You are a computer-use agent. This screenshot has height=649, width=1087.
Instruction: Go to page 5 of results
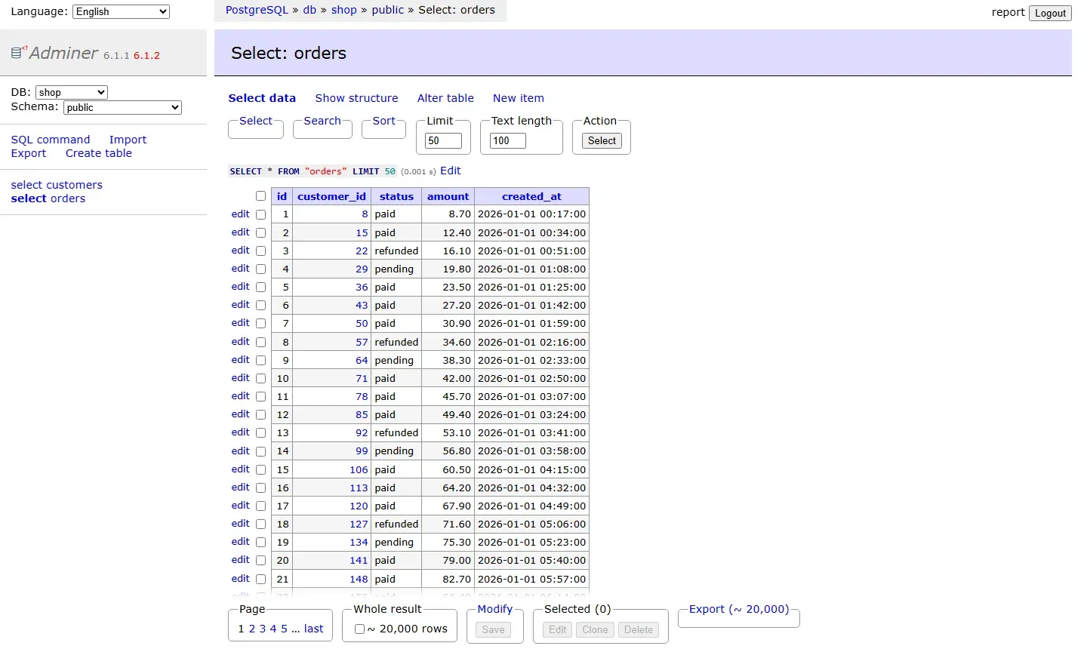click(285, 629)
